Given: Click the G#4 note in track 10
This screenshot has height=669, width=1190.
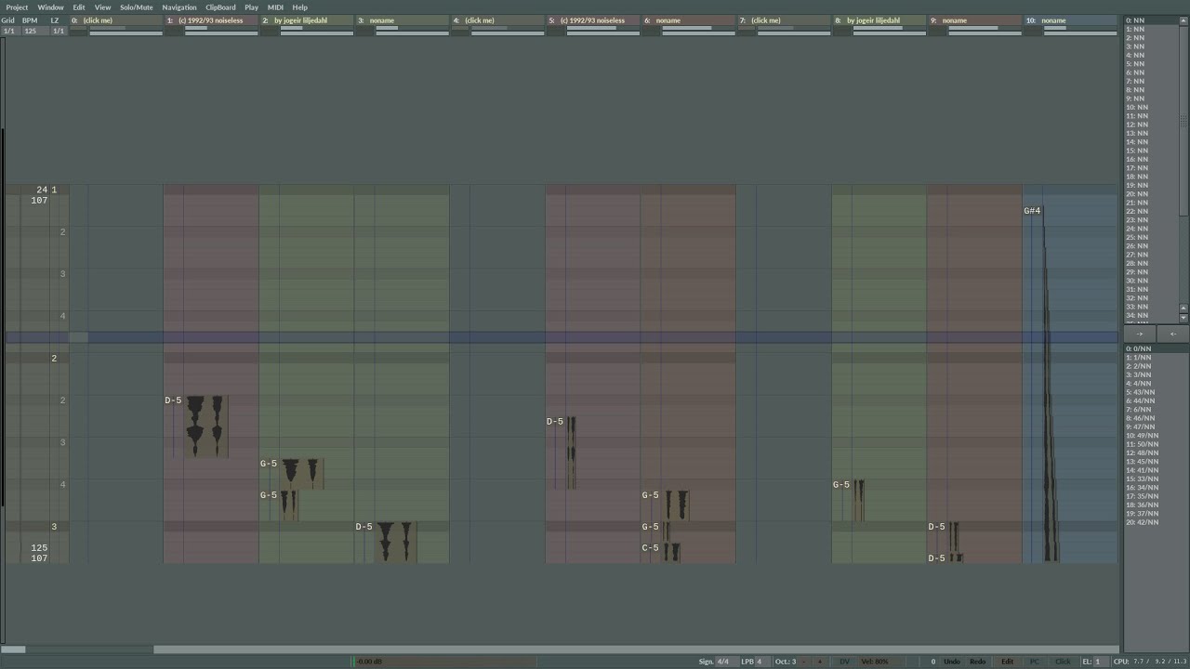Looking at the screenshot, I should tap(1032, 211).
